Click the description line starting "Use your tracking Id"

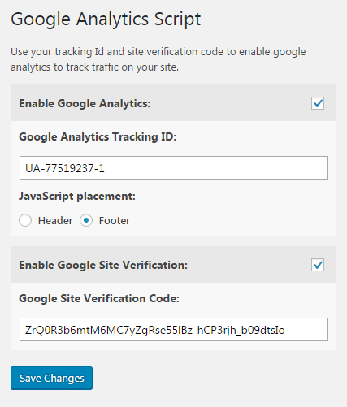tap(158, 52)
